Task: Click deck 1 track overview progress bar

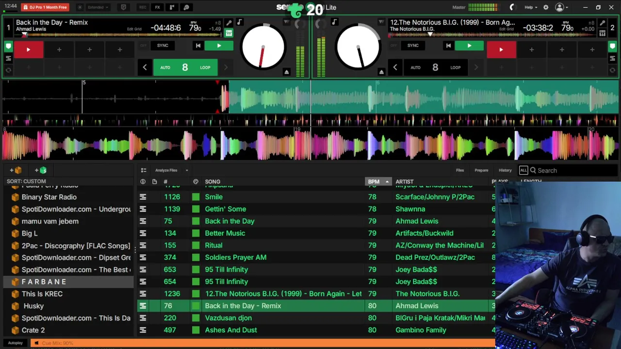Action: tap(119, 35)
